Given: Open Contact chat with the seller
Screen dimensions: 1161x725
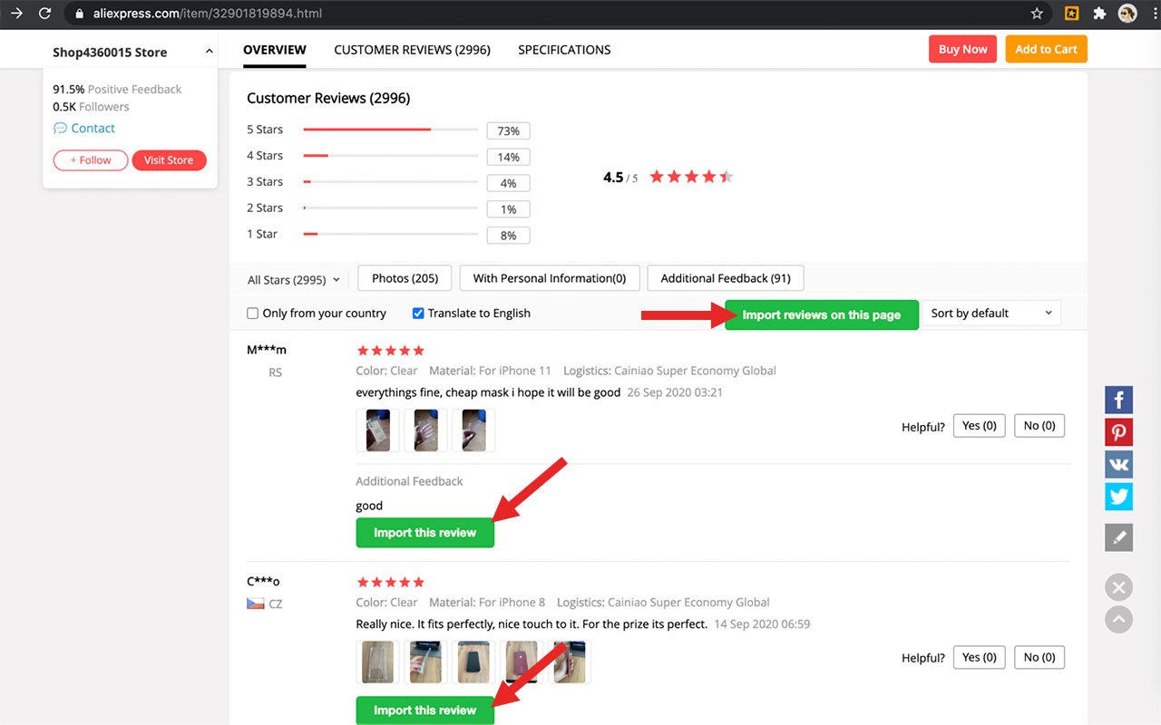Looking at the screenshot, I should coord(91,128).
